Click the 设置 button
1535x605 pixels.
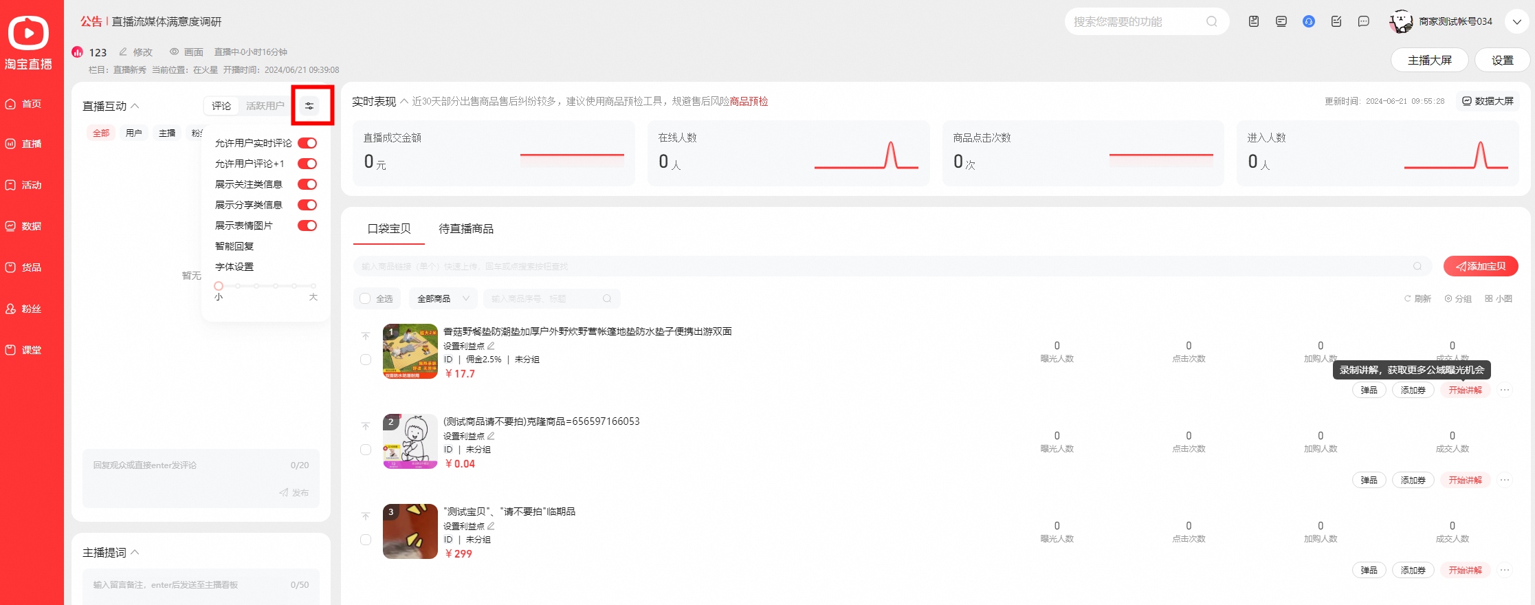[1502, 60]
